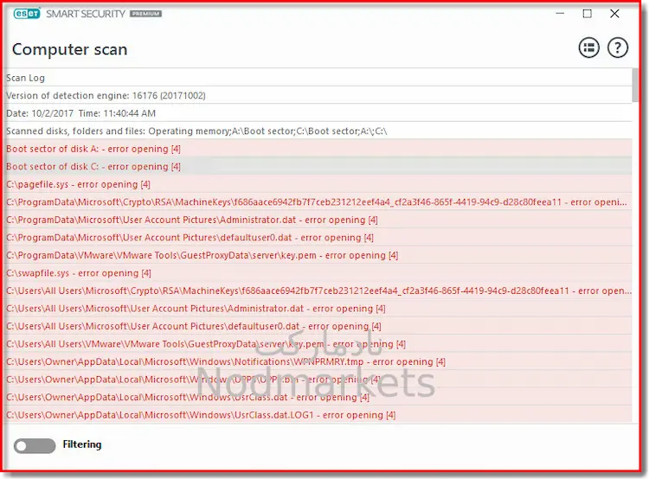Click the 'Computer scan' page heading
The image size is (649, 479).
69,49
